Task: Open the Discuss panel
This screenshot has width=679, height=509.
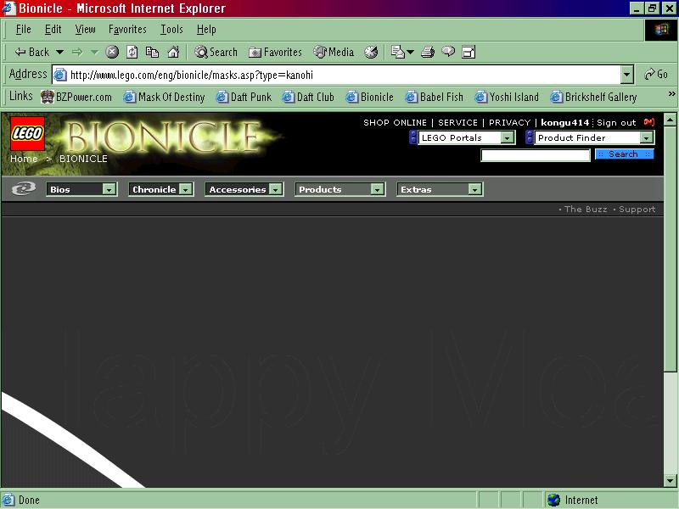Action: [x=447, y=52]
